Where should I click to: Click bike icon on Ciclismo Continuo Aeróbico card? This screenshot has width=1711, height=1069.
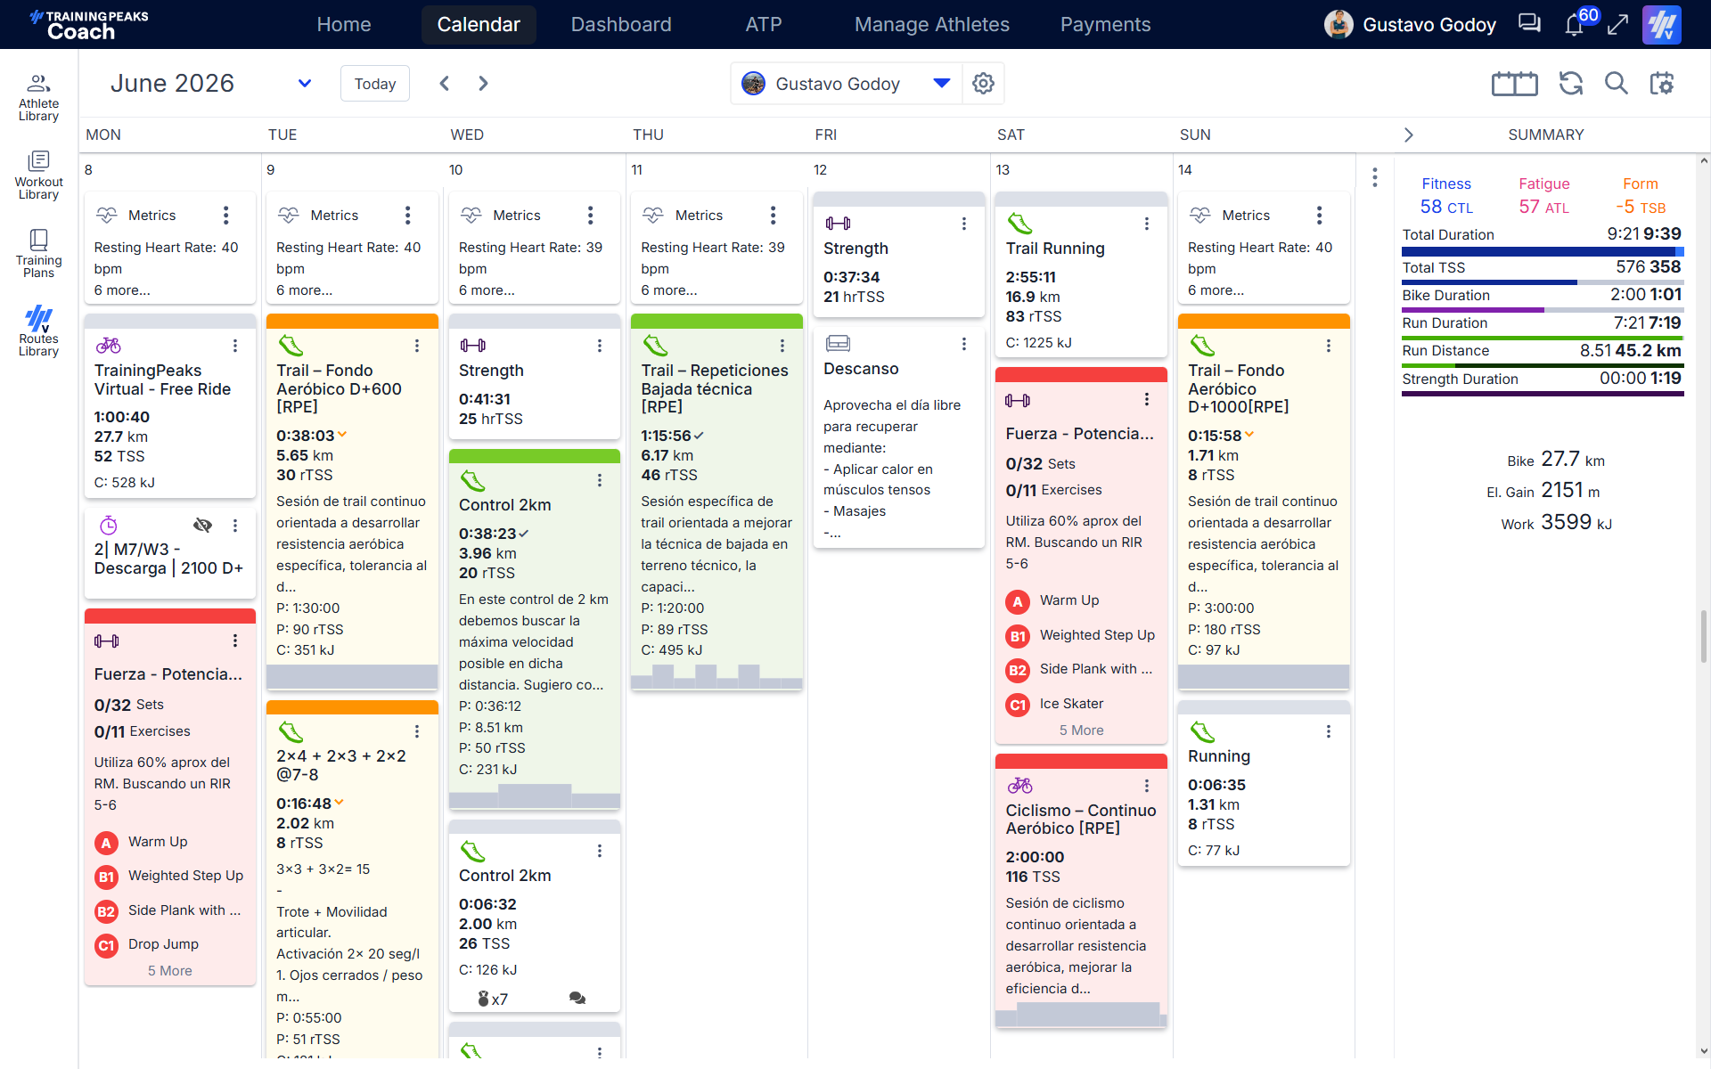point(1019,786)
